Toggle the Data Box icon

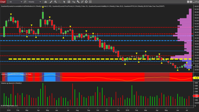(69, 2)
